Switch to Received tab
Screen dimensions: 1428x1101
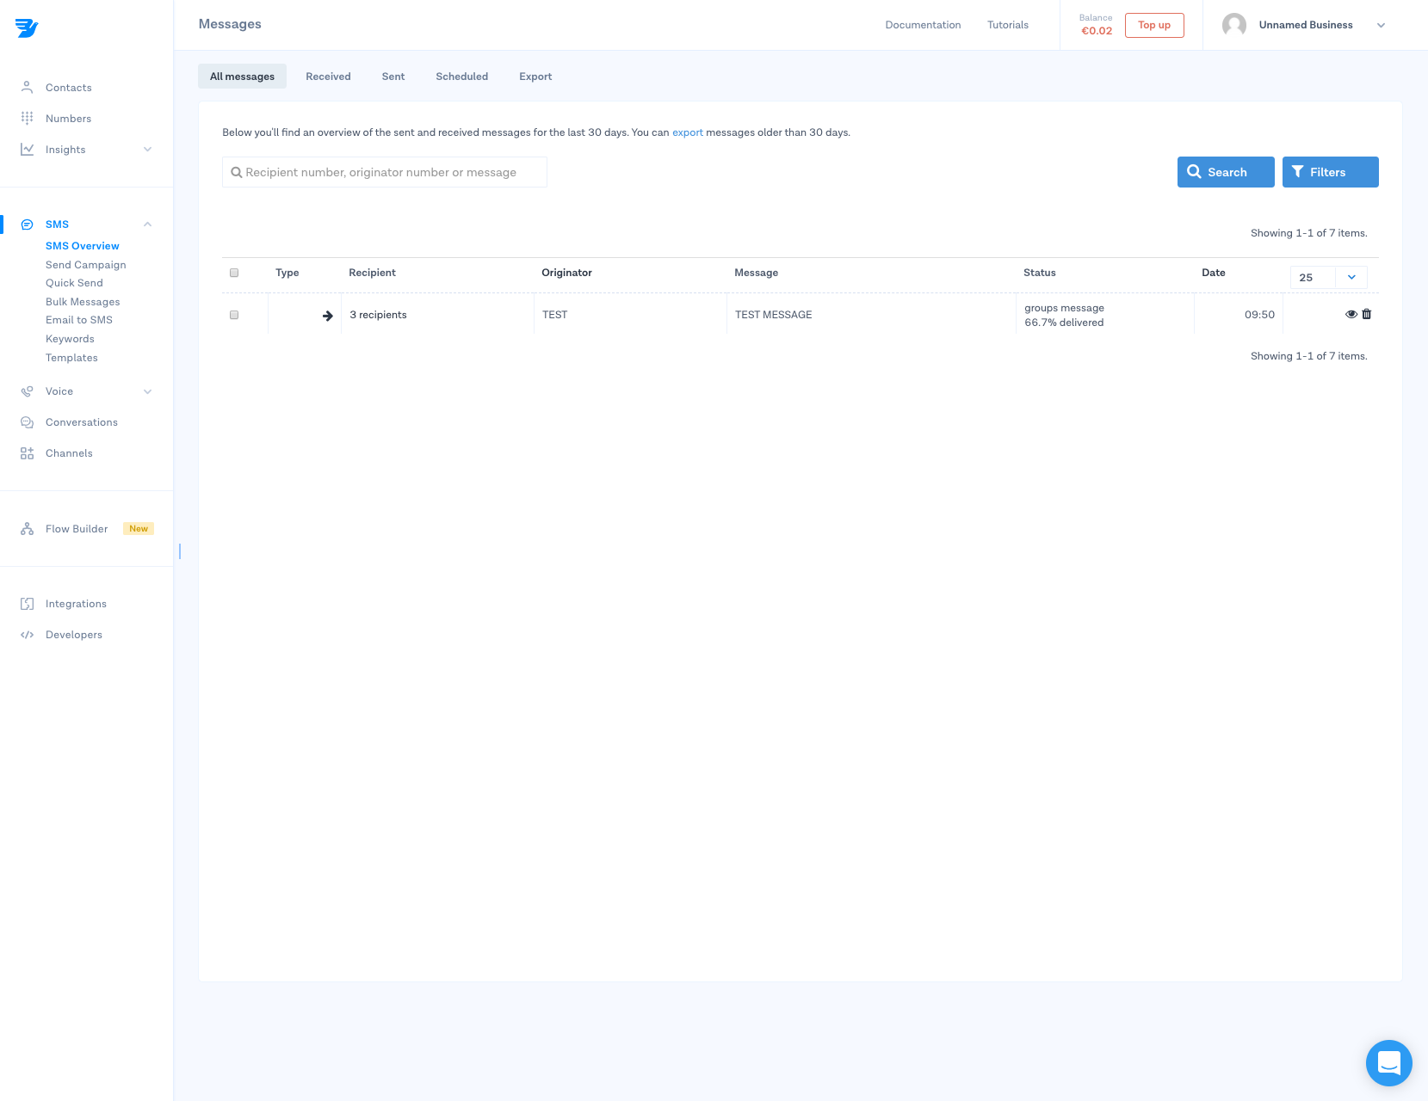tap(328, 77)
